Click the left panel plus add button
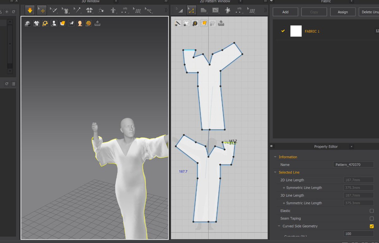Viewport: 379px width, 243px height. pyautogui.click(x=7, y=12)
